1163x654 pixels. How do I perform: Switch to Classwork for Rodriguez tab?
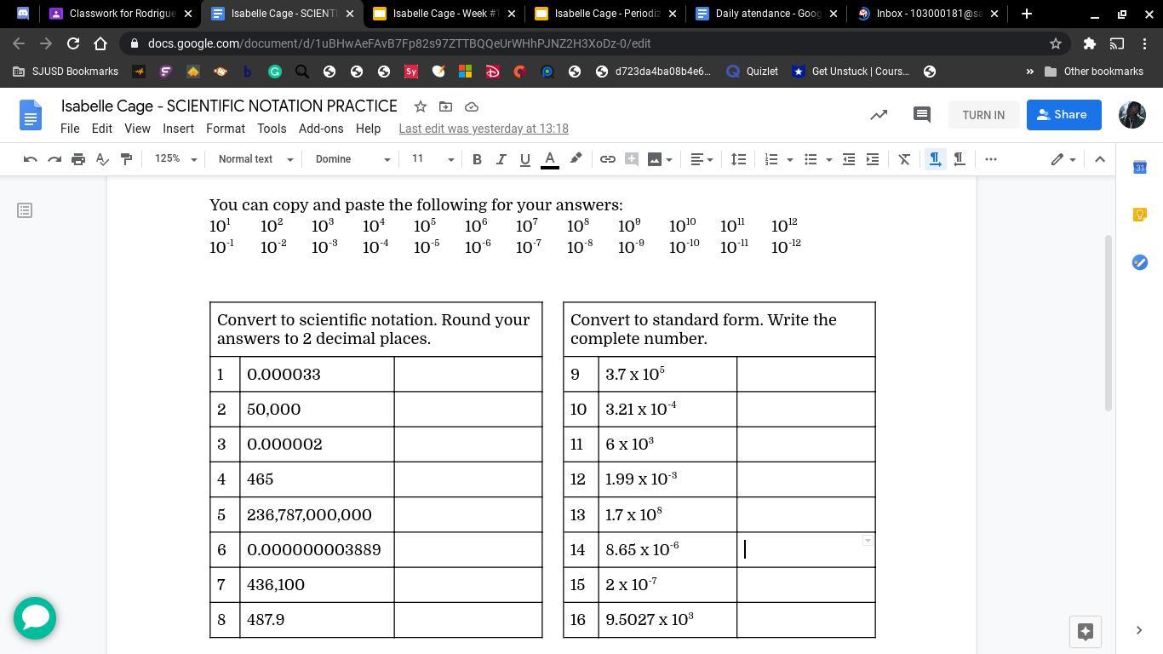[x=119, y=14]
